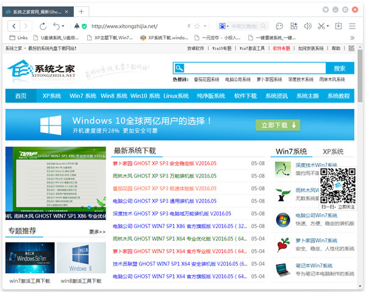Click the 软件专题 red top link
The image size is (366, 292).
click(281, 48)
